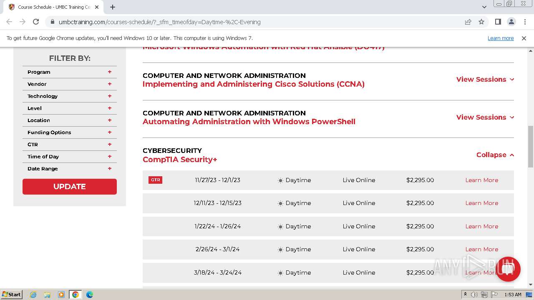View Sessions for Windows PowerShell course
The width and height of the screenshot is (534, 300).
(485, 117)
